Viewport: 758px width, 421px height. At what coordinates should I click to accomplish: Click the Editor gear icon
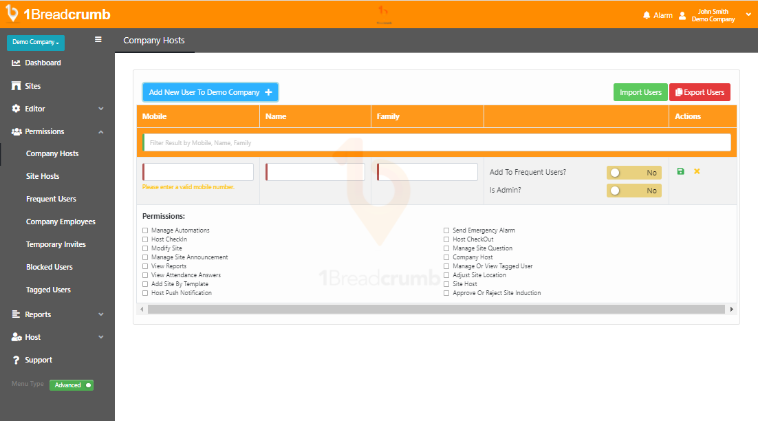[16, 109]
